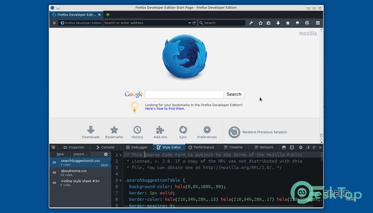Click page vertical scrollbar
Viewport: 373px width, 213px height.
(321, 86)
